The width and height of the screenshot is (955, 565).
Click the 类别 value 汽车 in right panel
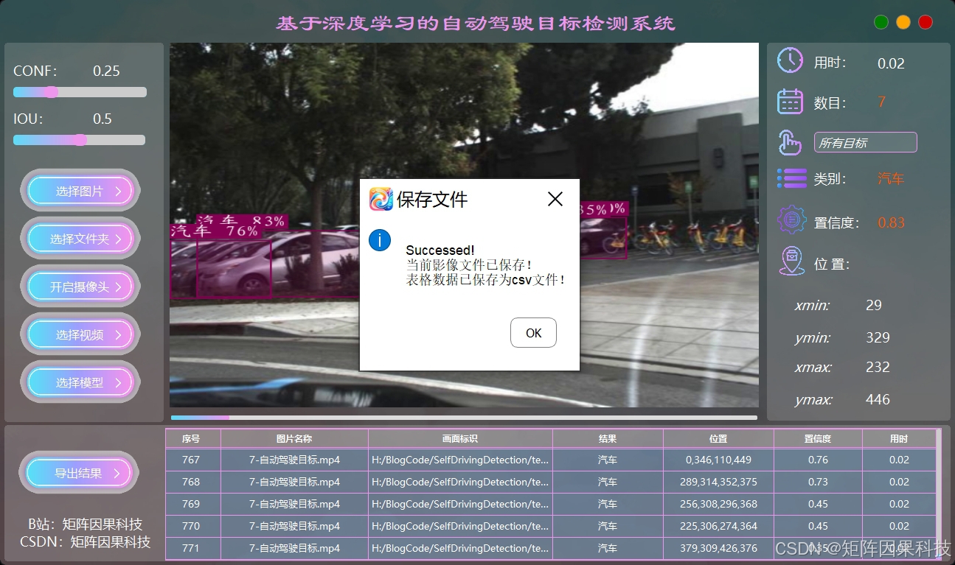pyautogui.click(x=890, y=178)
